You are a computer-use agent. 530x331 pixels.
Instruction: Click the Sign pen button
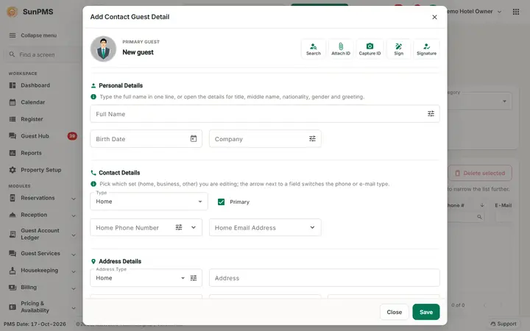tap(398, 49)
